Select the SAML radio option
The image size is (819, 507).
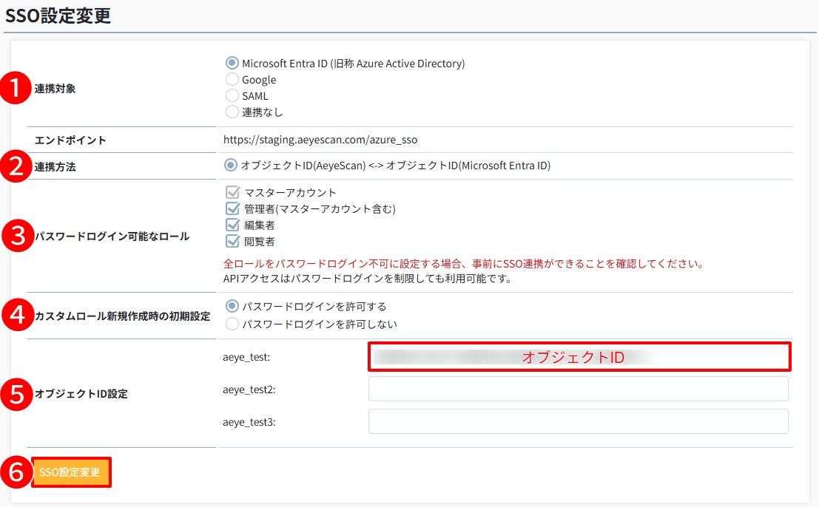coord(232,96)
